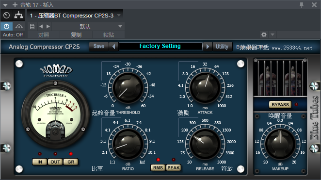Open the gear settings icon

click(x=264, y=34)
